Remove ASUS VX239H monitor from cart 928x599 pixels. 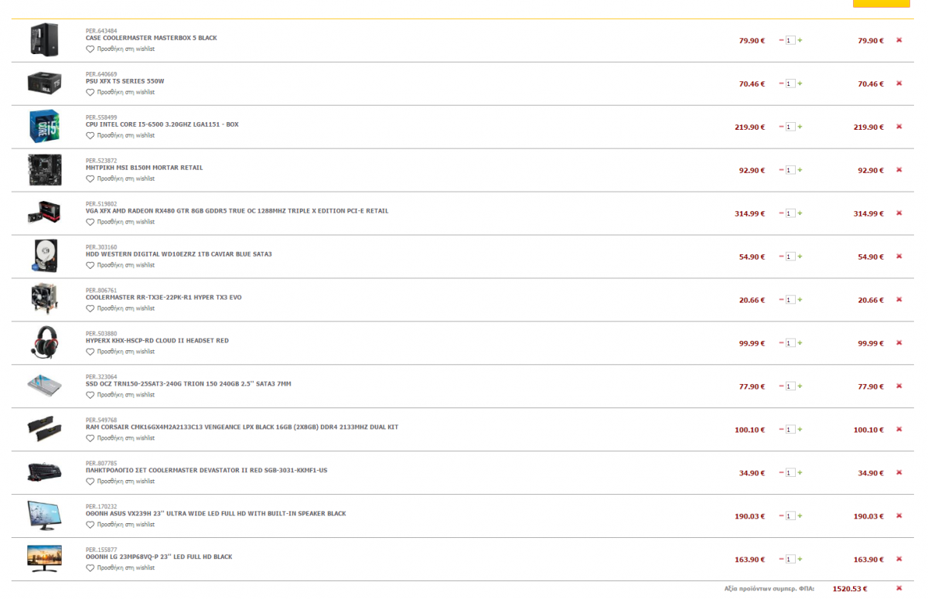click(899, 516)
